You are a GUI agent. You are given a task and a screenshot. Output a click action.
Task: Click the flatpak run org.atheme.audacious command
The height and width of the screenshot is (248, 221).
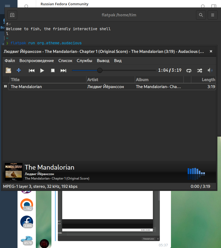pyautogui.click(x=46, y=43)
